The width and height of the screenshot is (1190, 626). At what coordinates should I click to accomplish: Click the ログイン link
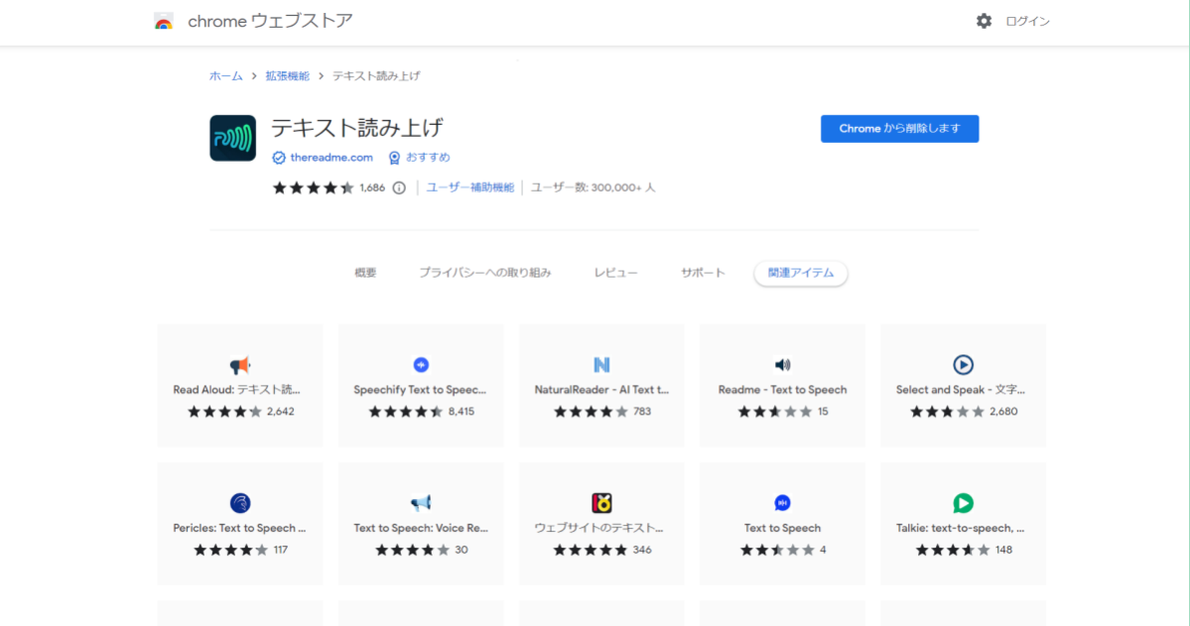pos(1027,21)
